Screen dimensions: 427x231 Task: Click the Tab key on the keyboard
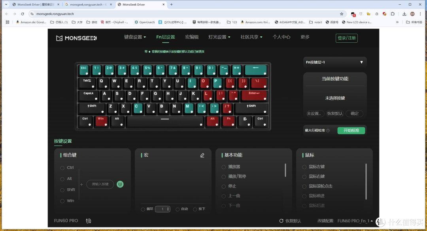pos(87,83)
